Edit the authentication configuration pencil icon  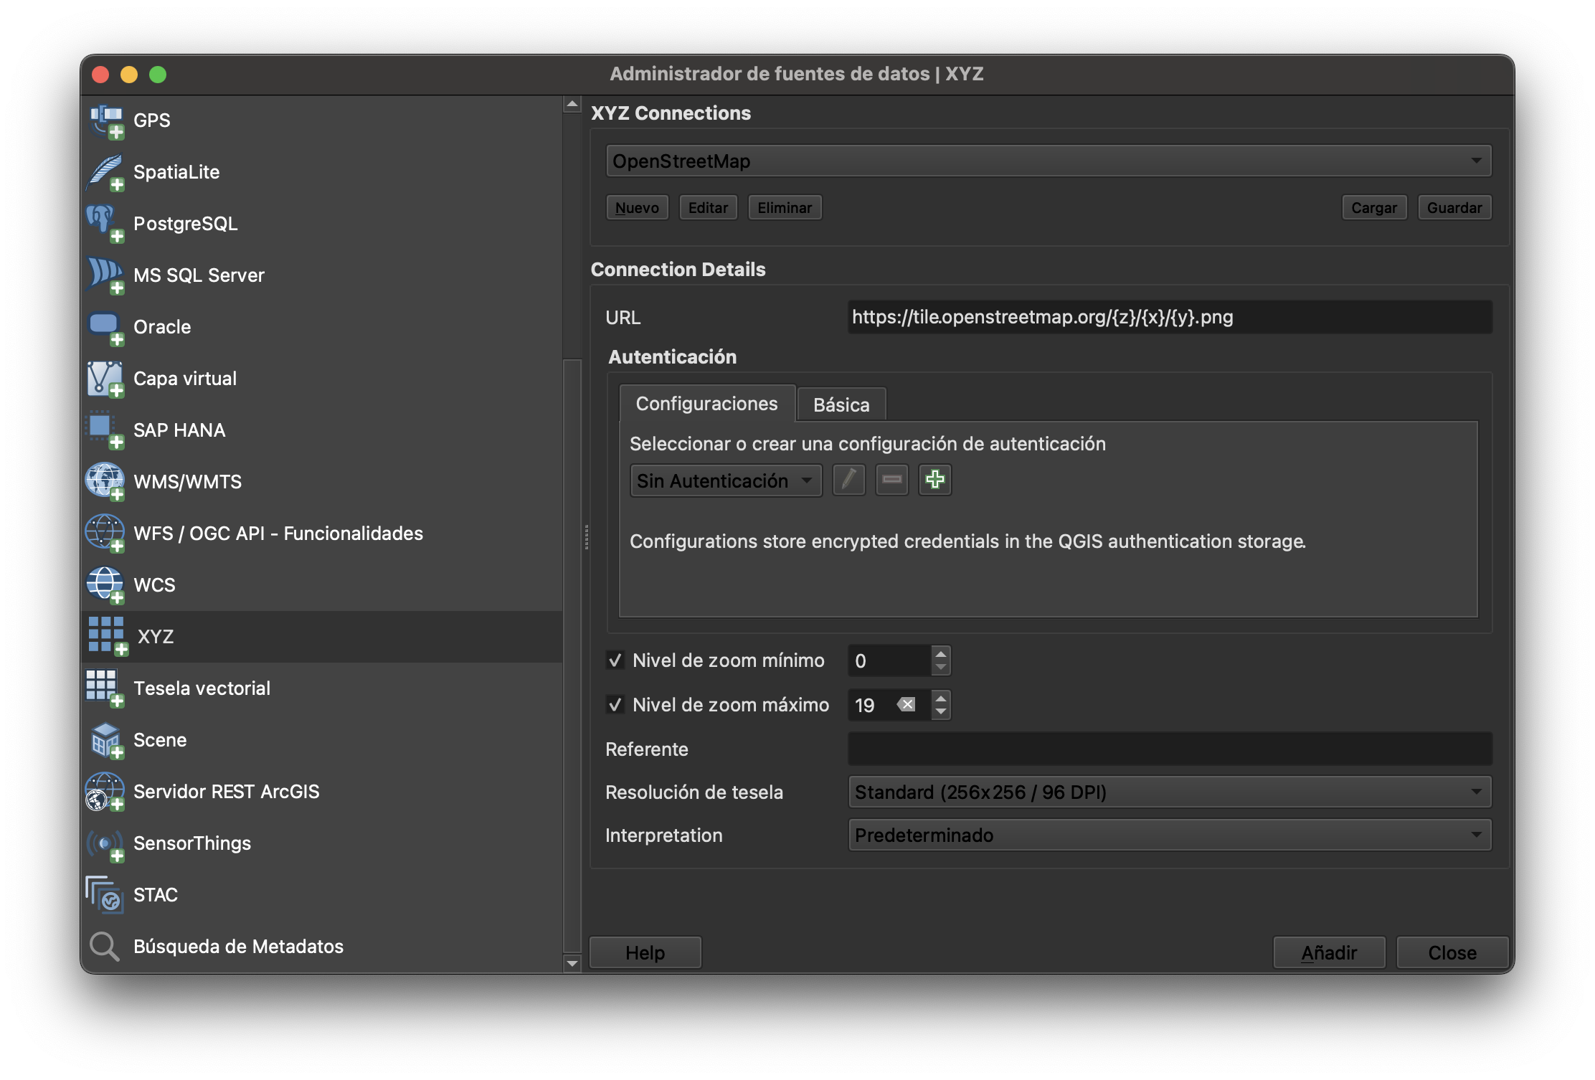[849, 480]
